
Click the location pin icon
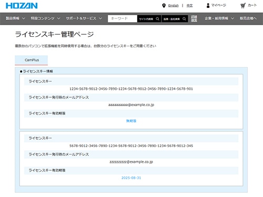point(164,6)
